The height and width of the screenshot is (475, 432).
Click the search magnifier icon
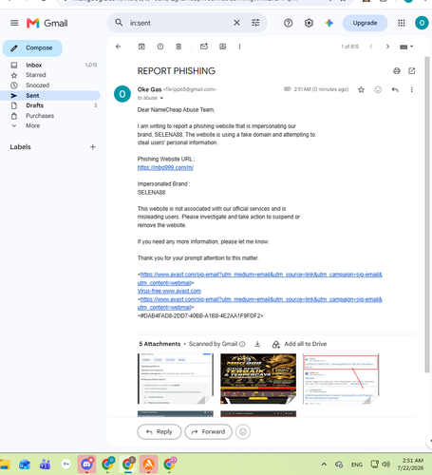[x=119, y=23]
